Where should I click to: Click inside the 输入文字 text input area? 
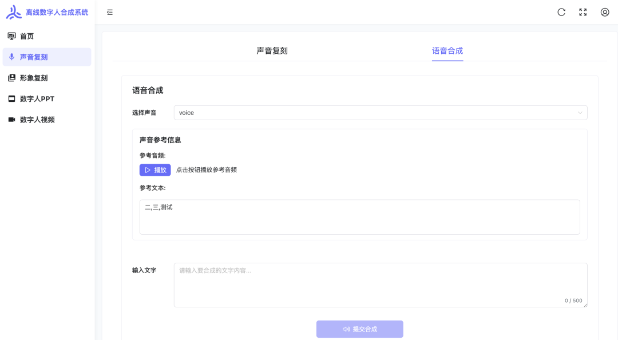(x=379, y=284)
